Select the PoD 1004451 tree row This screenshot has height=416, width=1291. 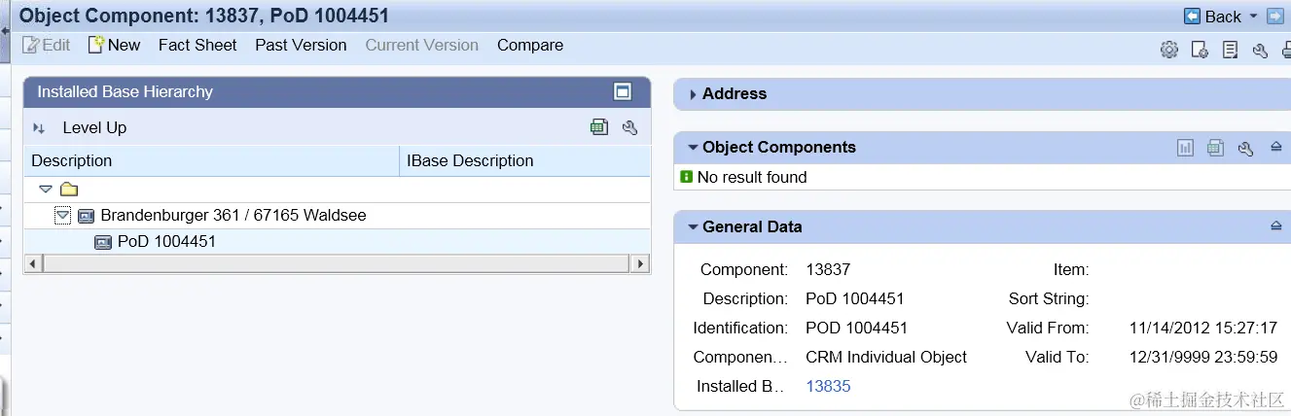coord(337,242)
